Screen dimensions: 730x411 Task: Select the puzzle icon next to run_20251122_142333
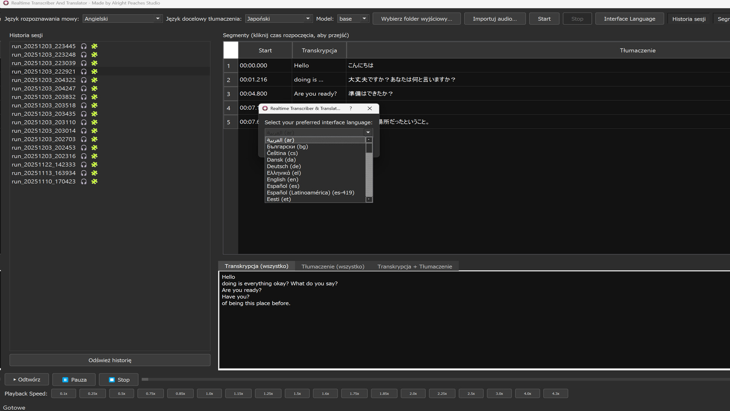94,165
